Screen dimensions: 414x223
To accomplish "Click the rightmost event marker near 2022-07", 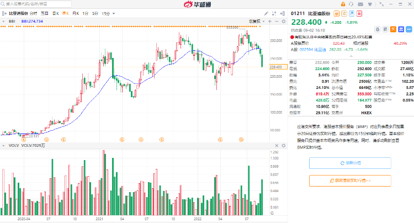I will 241,140.
